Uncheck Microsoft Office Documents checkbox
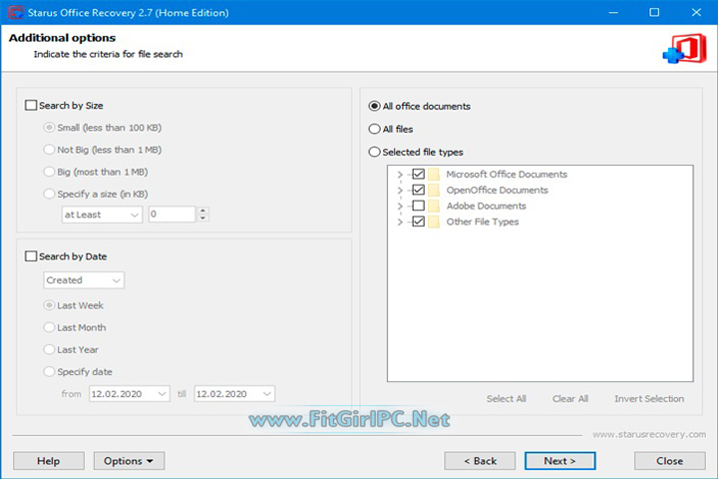The width and height of the screenshot is (718, 479). pyautogui.click(x=418, y=175)
